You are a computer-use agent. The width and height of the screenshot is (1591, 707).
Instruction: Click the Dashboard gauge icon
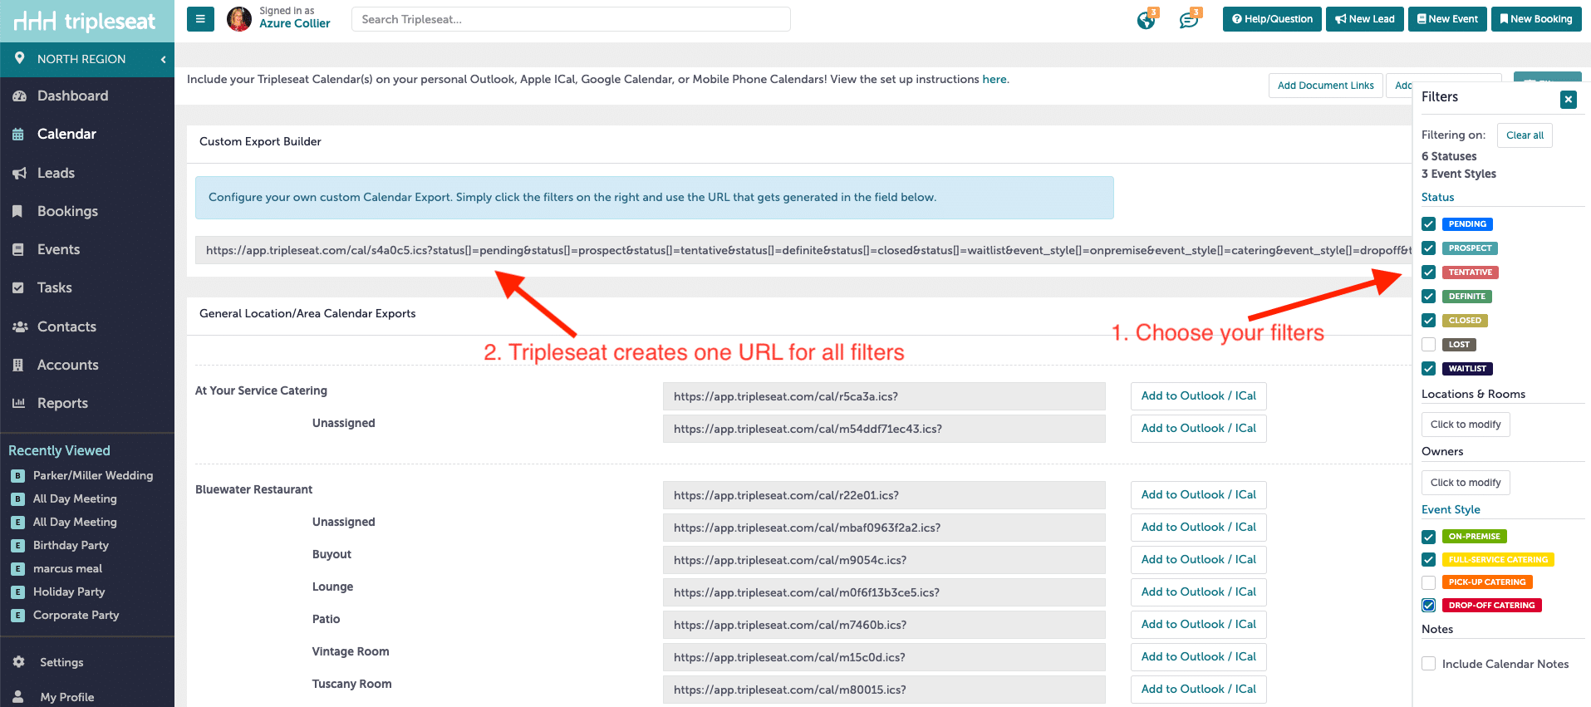19,96
